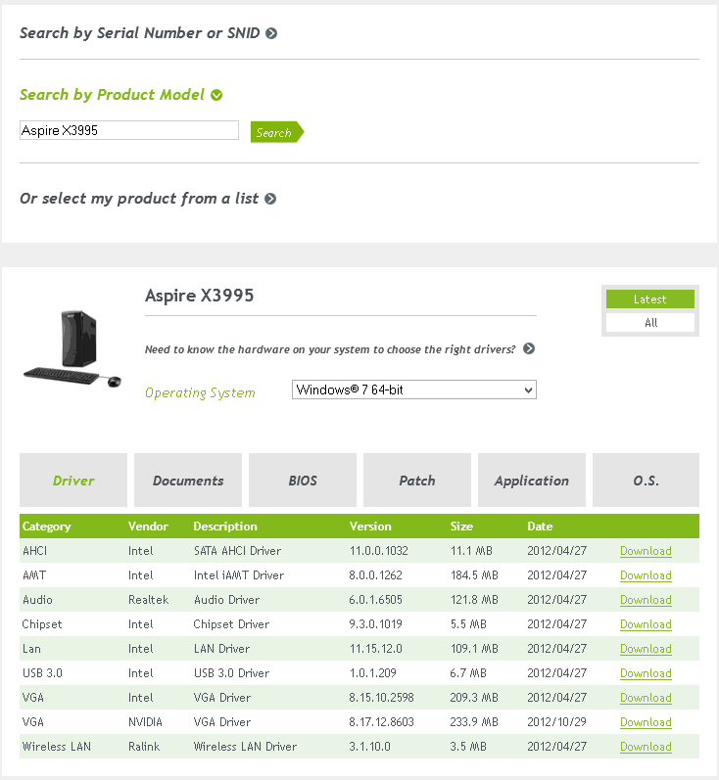Download the Intel LAN Driver

click(646, 649)
